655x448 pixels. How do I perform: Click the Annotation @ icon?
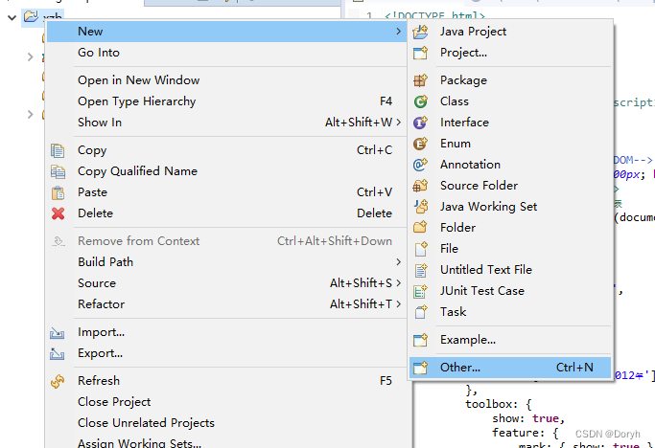click(420, 165)
